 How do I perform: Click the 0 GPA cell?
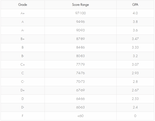click(x=135, y=116)
